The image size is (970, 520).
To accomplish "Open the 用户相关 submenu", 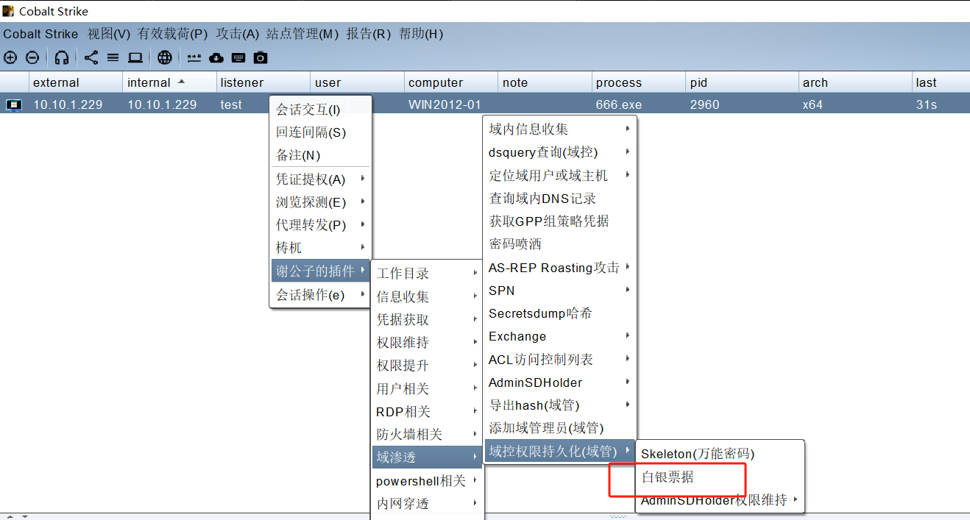I will (427, 388).
